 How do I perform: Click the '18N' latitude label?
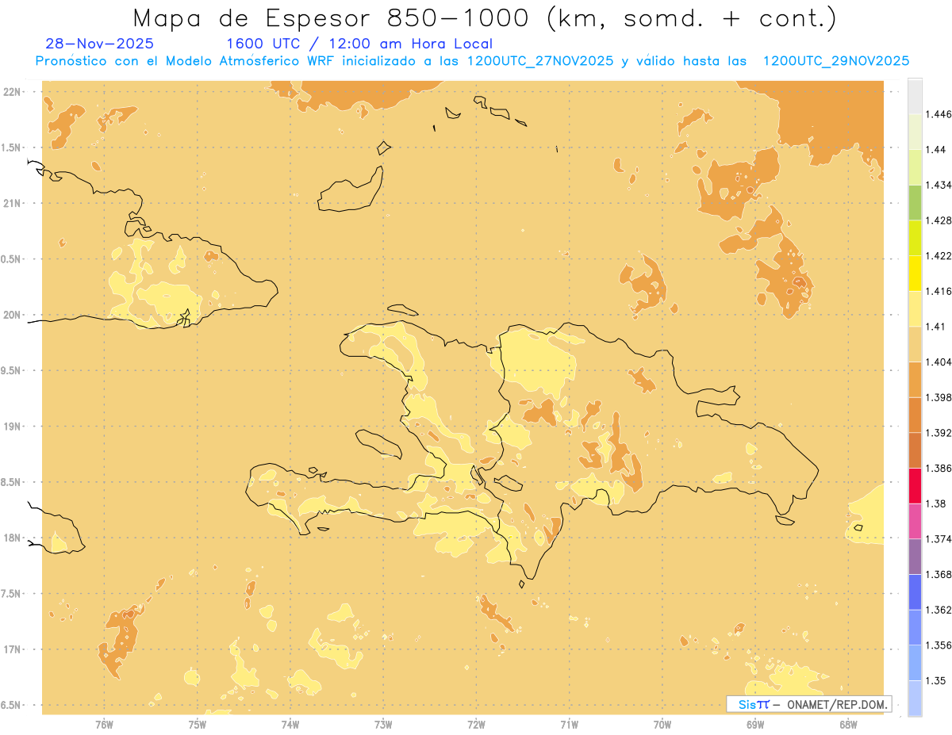(11, 538)
